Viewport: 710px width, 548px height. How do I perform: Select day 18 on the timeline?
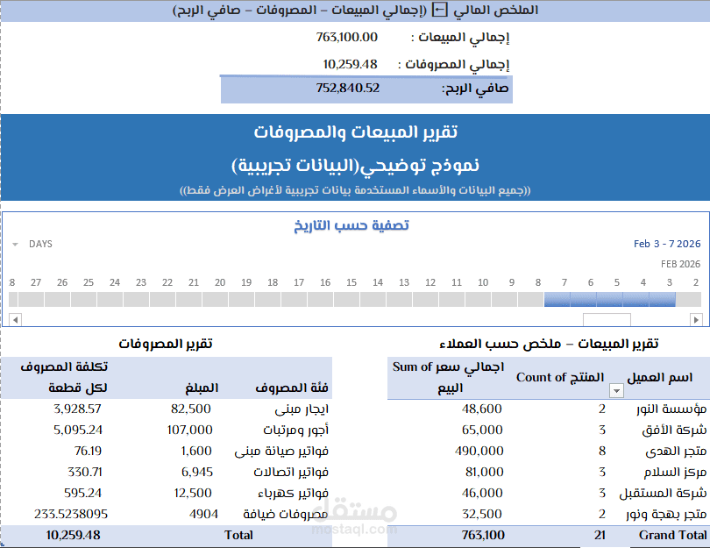268,299
